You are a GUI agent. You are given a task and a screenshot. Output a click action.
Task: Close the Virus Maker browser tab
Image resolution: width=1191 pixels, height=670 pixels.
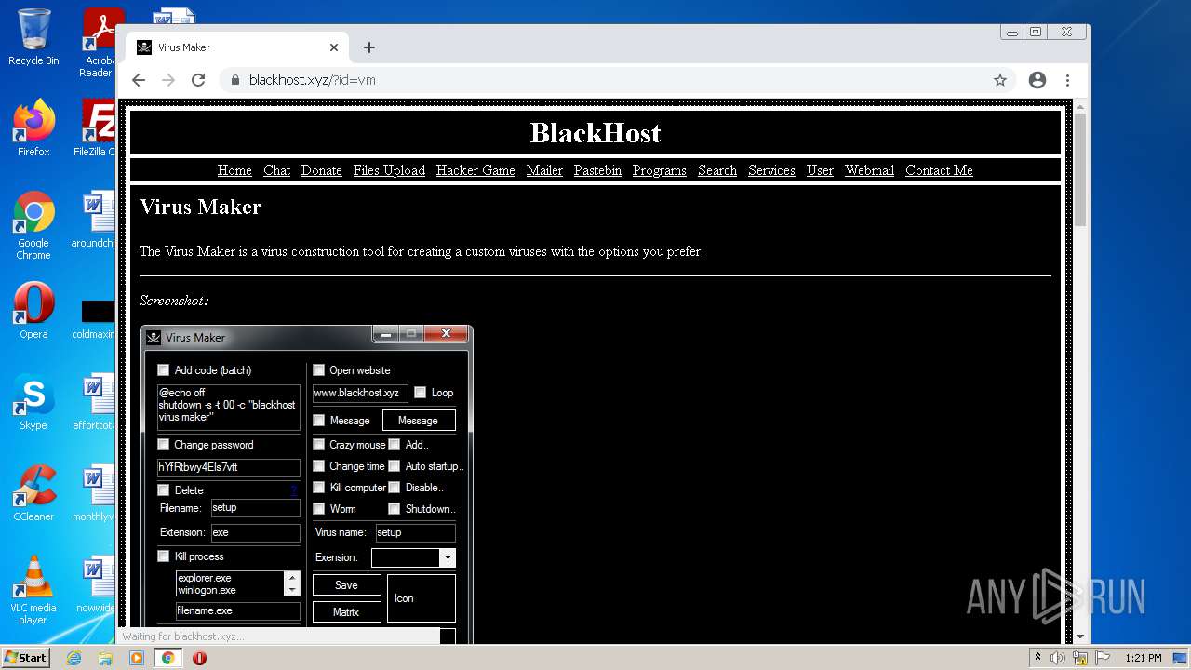pos(334,47)
